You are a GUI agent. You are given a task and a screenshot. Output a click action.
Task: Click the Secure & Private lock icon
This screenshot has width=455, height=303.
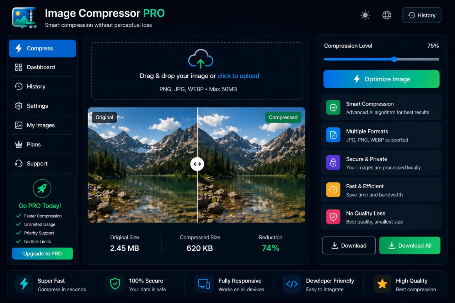(333, 163)
